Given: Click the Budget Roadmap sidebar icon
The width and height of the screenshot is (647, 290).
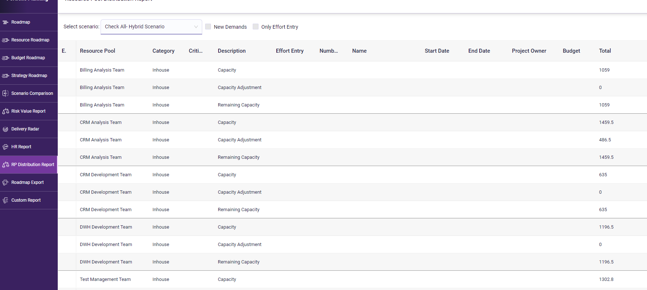Looking at the screenshot, I should coord(5,58).
